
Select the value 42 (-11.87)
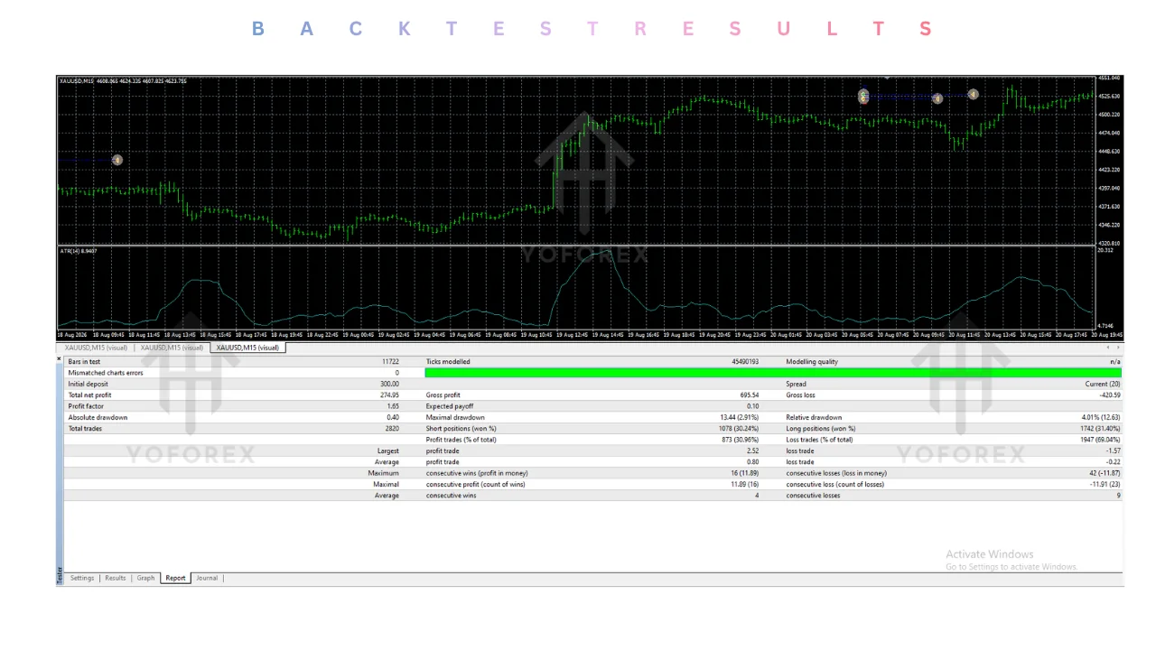click(x=1105, y=473)
